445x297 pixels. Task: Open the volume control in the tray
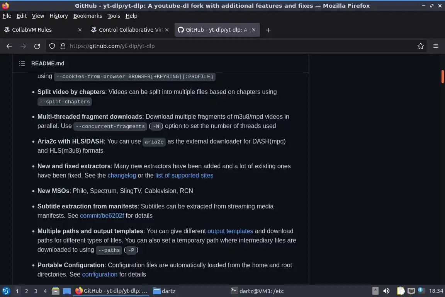pos(386,291)
